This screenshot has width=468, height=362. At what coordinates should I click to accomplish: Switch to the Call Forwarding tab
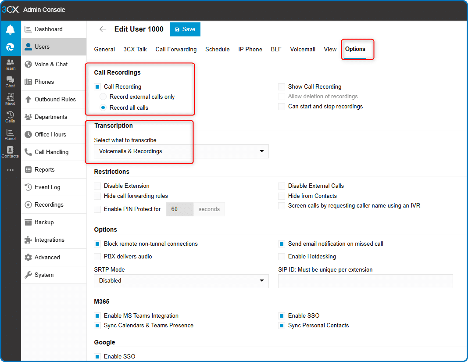click(176, 49)
